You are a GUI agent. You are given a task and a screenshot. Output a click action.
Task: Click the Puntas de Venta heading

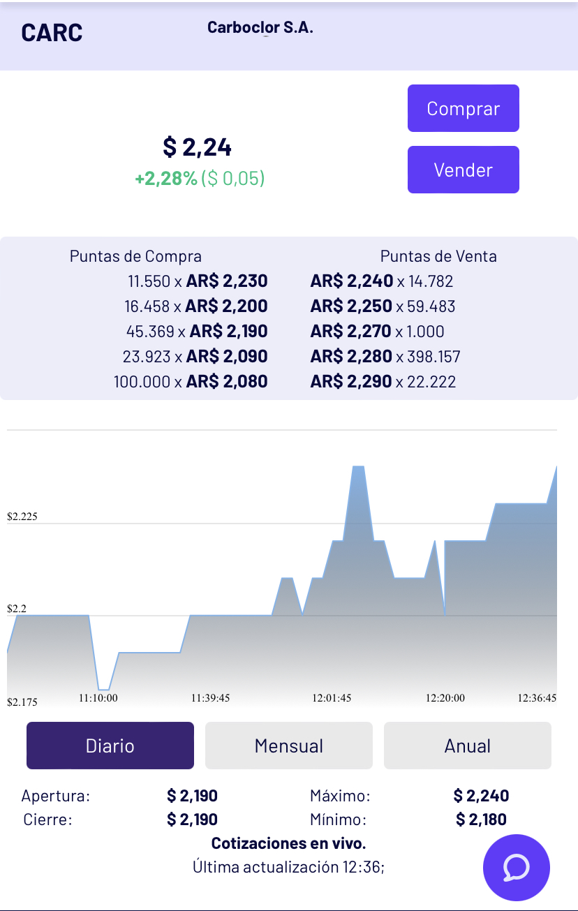click(438, 256)
